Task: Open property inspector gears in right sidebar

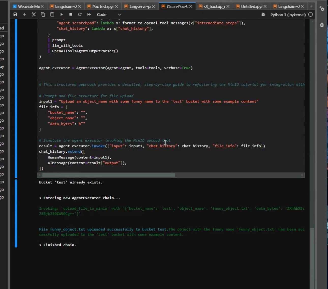Action: pos(322,9)
